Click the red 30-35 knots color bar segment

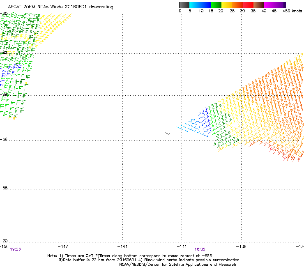248,5
